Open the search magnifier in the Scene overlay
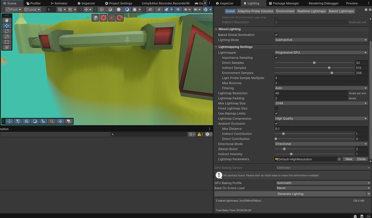The width and height of the screenshot is (372, 218). point(52,121)
